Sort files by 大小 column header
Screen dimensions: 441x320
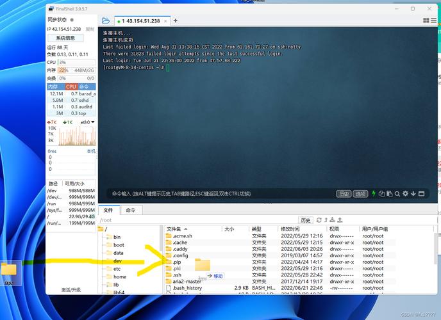(235, 229)
